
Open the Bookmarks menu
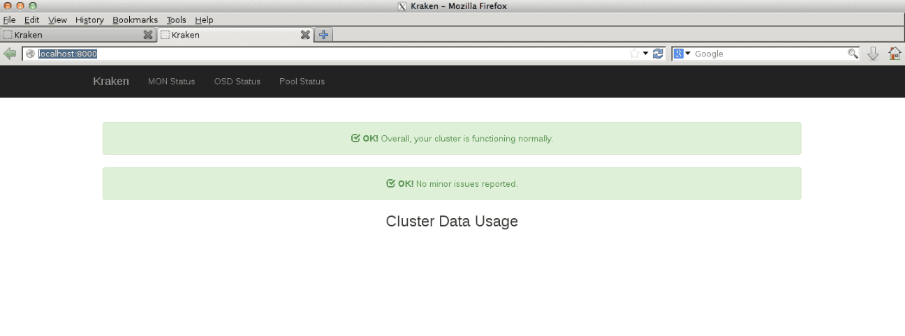135,20
